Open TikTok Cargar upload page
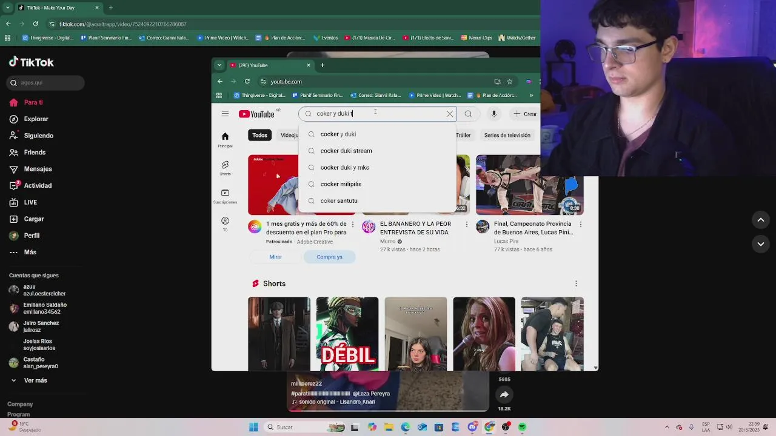The height and width of the screenshot is (436, 776). pyautogui.click(x=26, y=219)
